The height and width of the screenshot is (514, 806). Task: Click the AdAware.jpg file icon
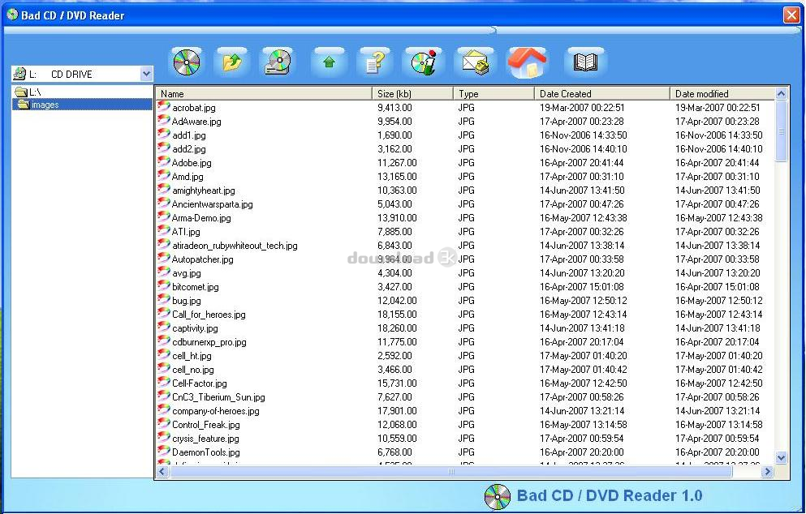163,121
